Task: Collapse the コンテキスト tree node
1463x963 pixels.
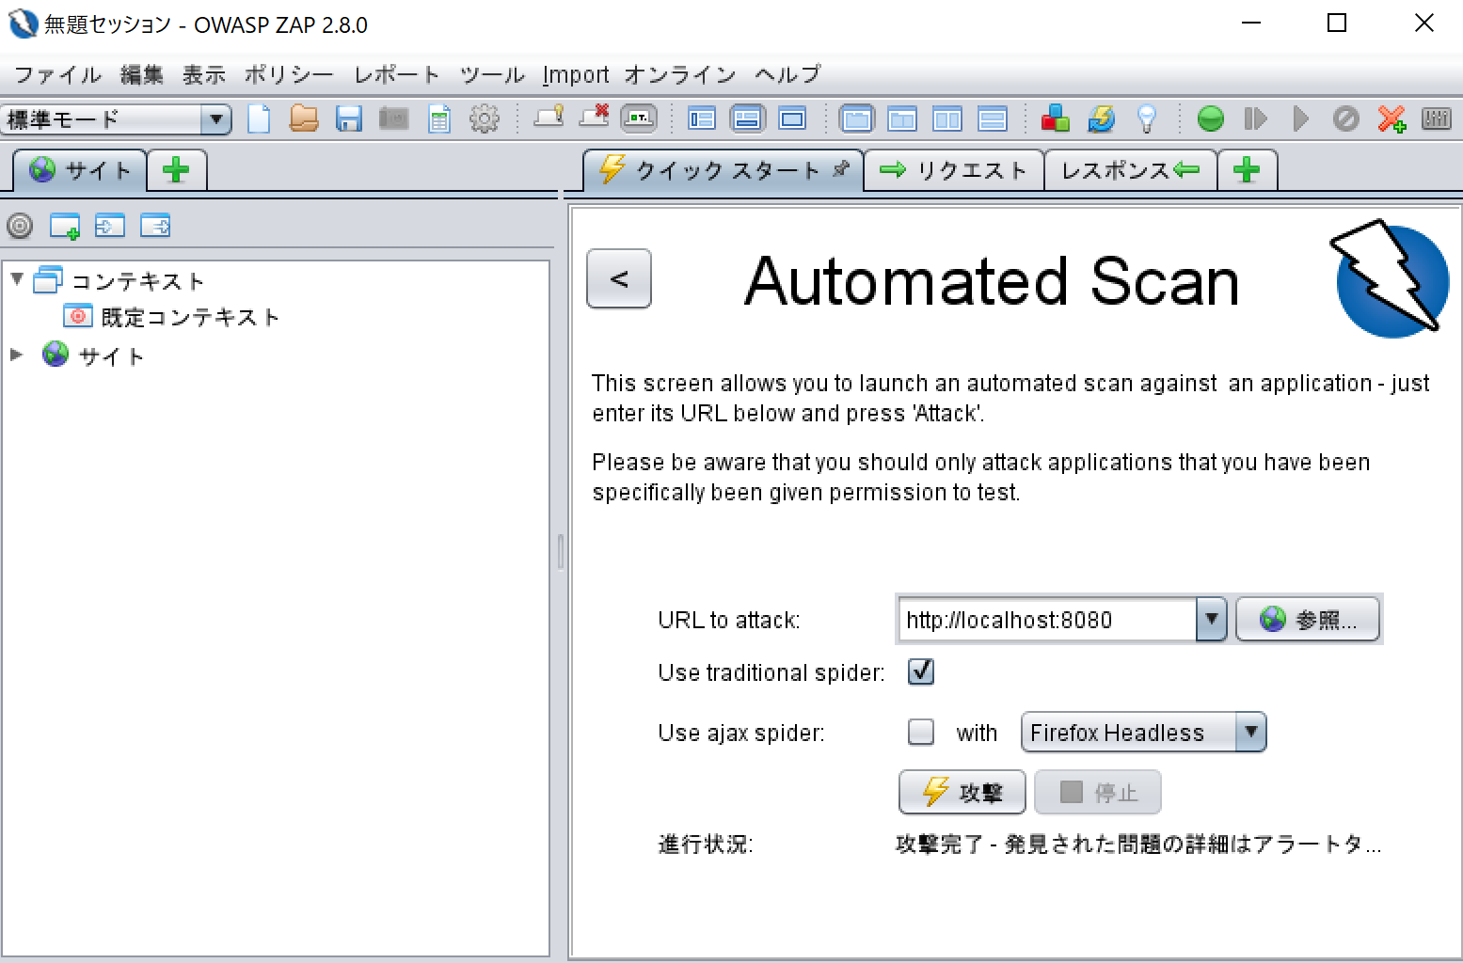Action: (x=15, y=278)
